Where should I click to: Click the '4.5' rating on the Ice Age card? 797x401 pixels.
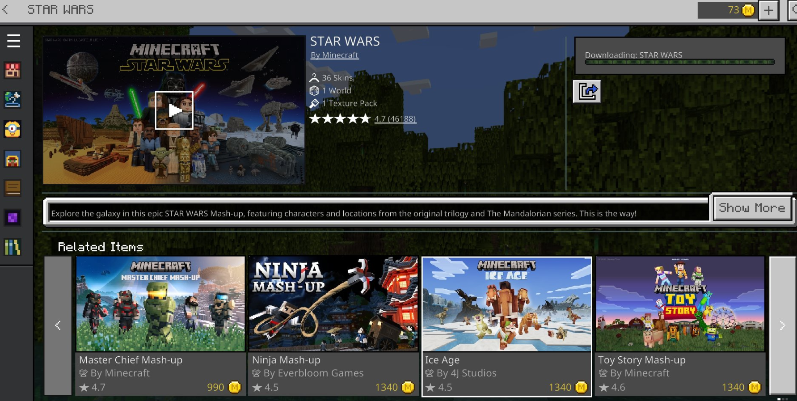tap(445, 388)
